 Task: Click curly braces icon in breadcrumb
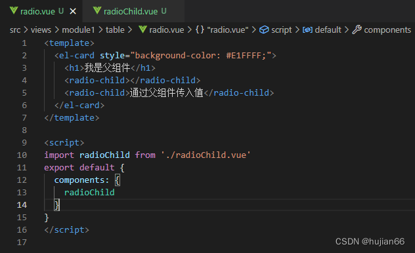(200, 29)
